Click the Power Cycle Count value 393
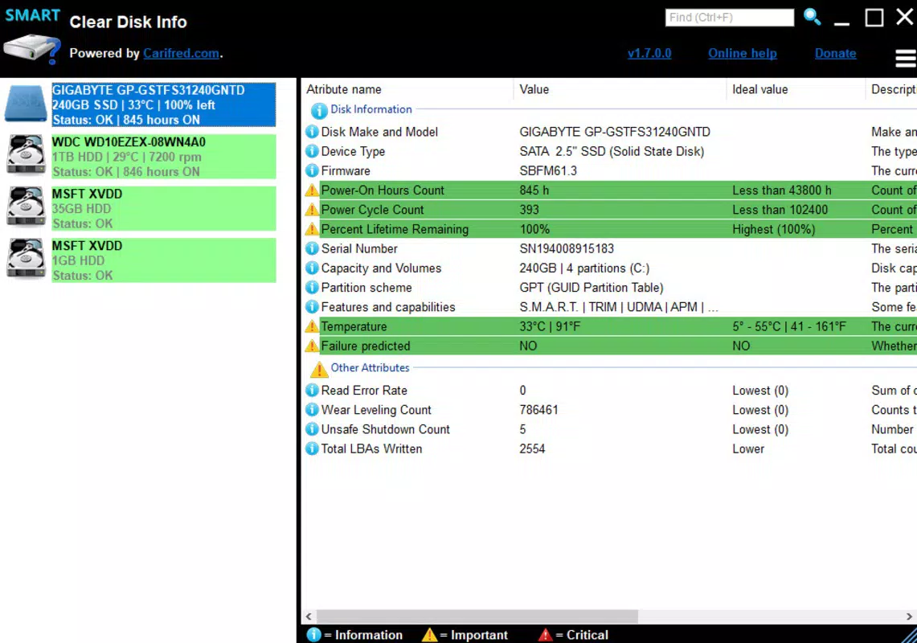This screenshot has width=917, height=643. 530,210
